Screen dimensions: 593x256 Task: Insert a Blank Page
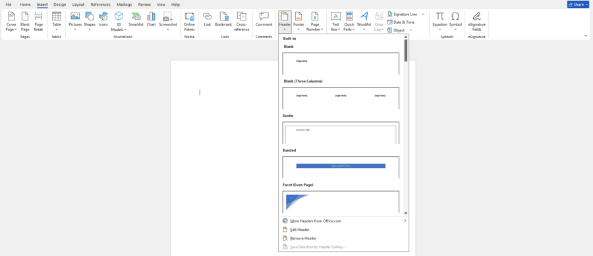point(25,22)
